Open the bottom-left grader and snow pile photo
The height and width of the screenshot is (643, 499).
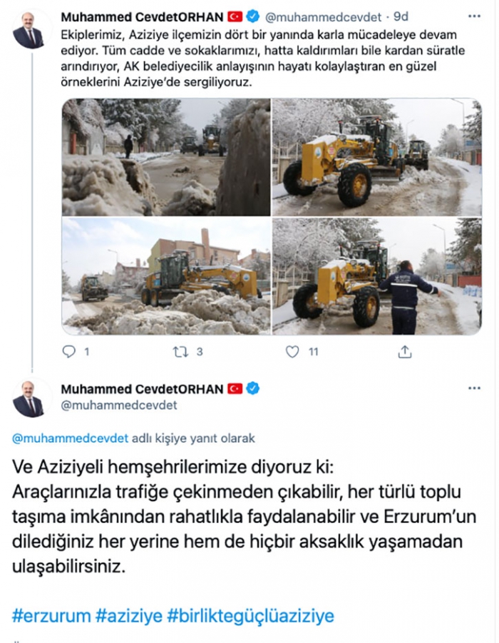[x=166, y=276]
